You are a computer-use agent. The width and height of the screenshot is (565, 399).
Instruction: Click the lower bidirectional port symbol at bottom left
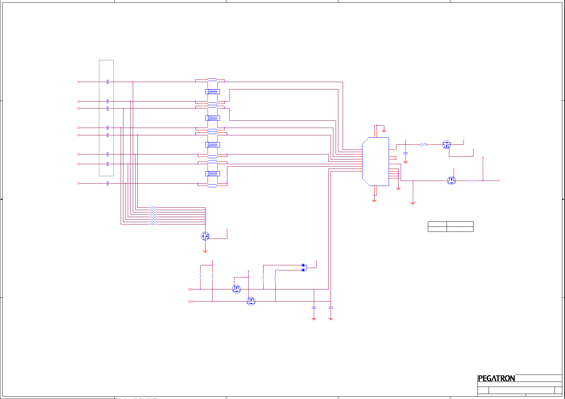pos(190,301)
